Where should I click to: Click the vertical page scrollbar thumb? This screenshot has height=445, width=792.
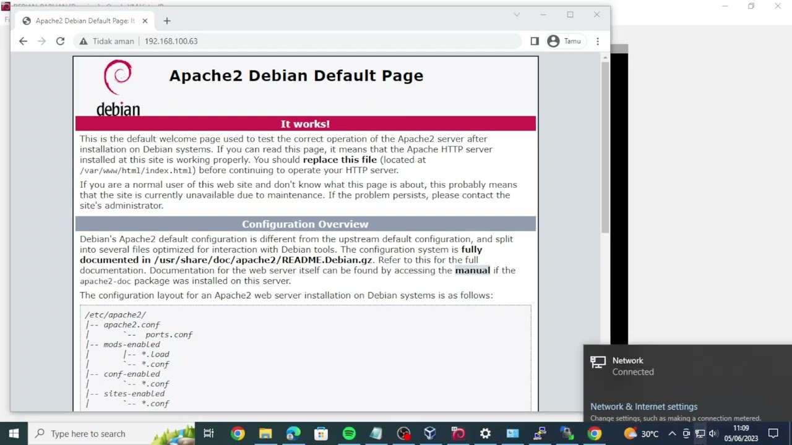[606, 147]
